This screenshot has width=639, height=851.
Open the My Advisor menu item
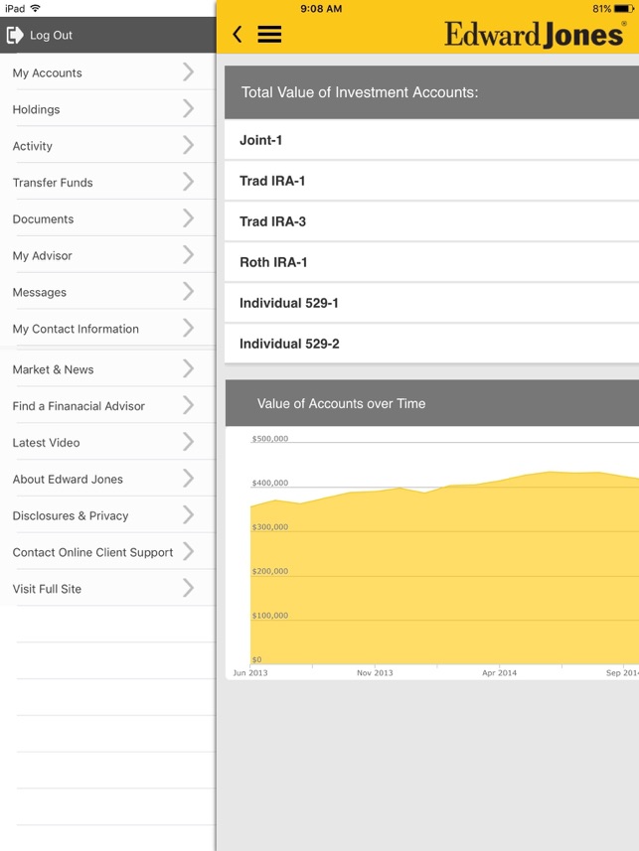pyautogui.click(x=107, y=255)
